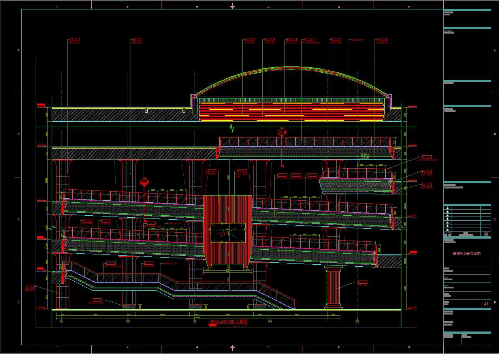Select zone letter A on the left border
The height and width of the screenshot is (354, 499).
click(18, 51)
